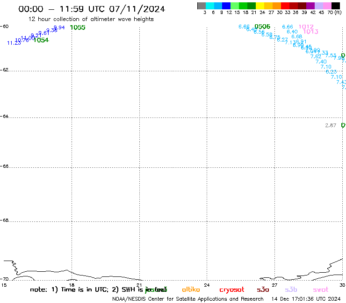Click the pink 70 ft legend swatch
This screenshot has width=346, height=303.
(327, 6)
